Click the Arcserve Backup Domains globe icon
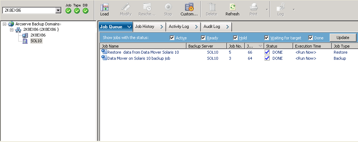 (11, 24)
